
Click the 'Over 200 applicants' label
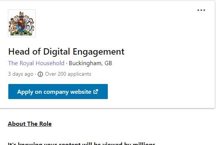pyautogui.click(x=68, y=74)
